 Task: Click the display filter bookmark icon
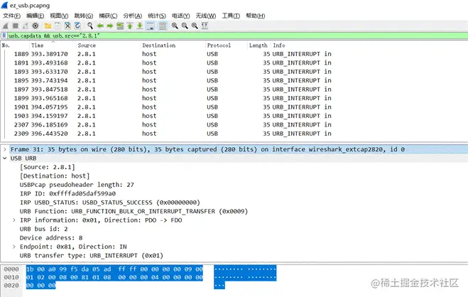[4, 36]
